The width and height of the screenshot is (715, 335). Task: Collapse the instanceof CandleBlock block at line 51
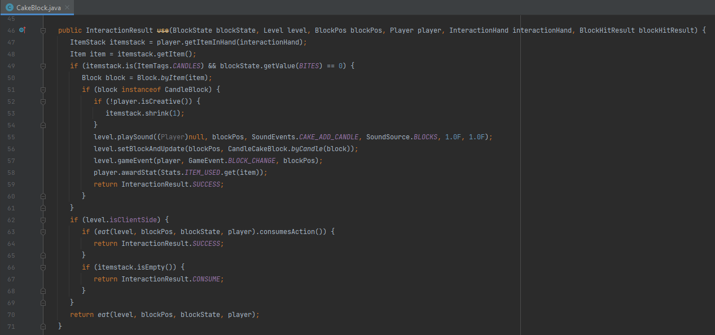43,90
